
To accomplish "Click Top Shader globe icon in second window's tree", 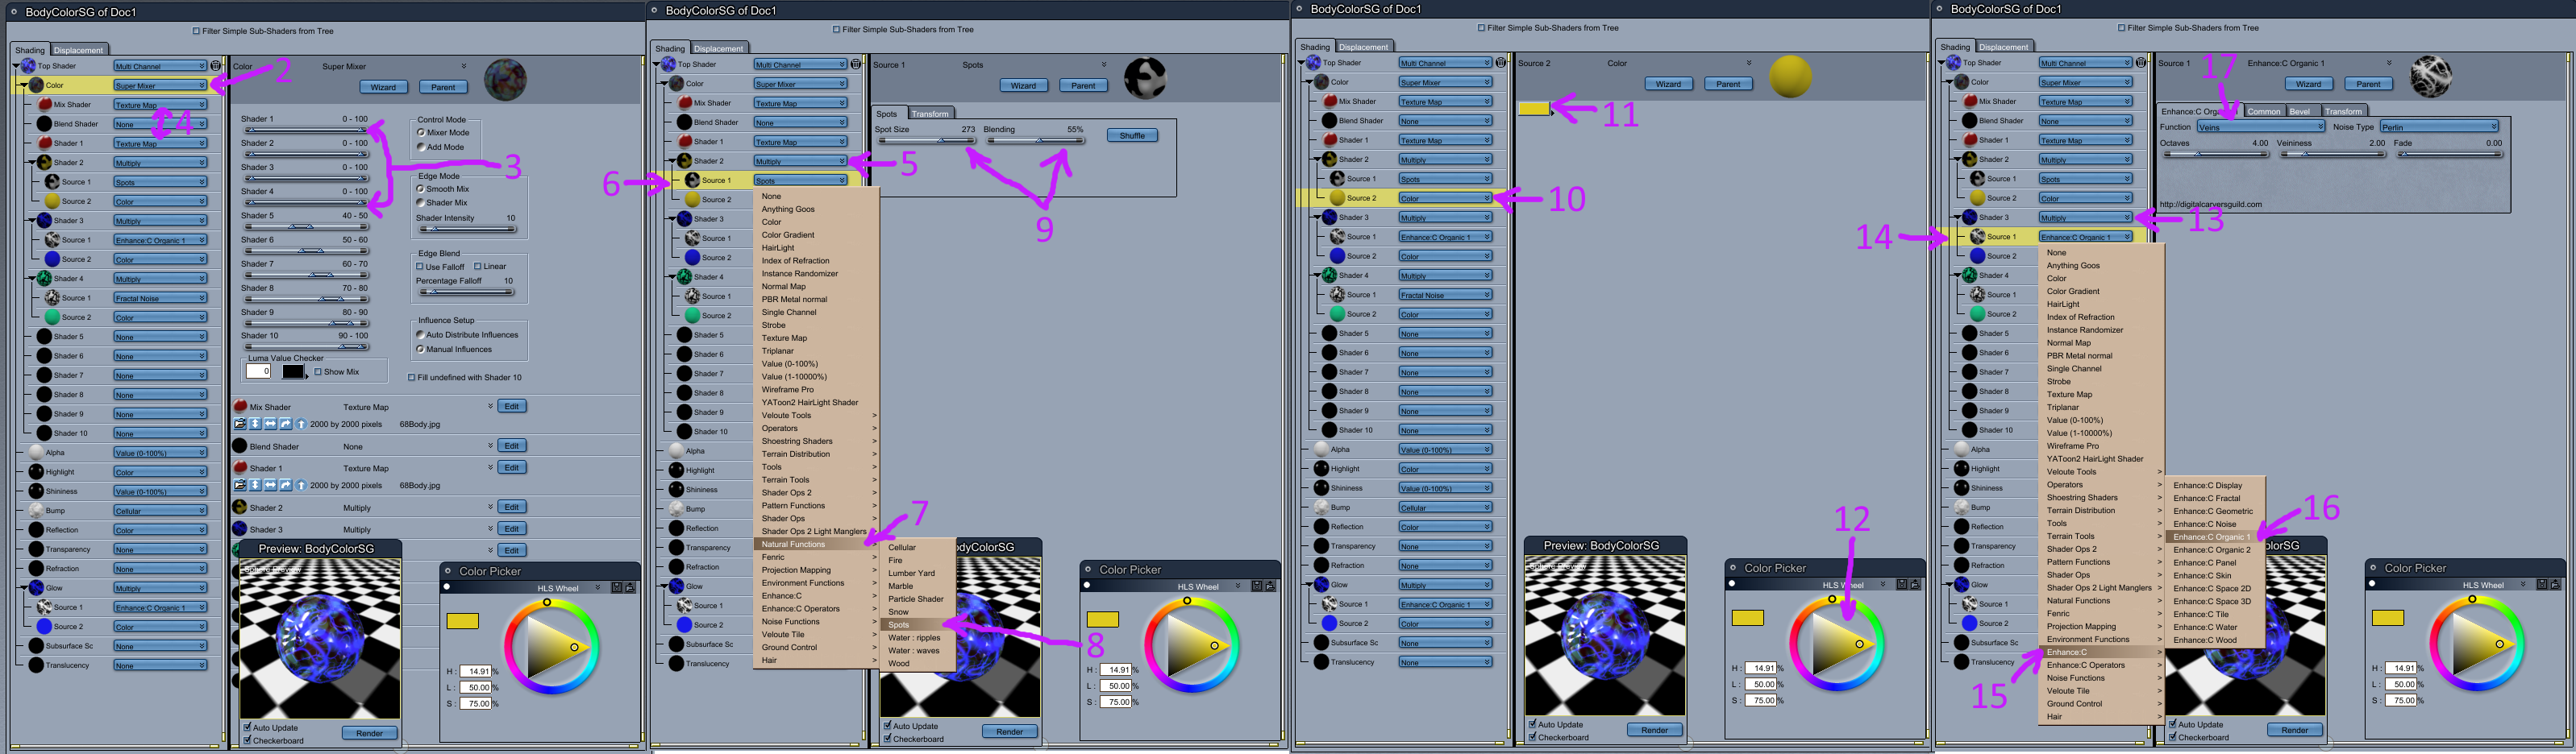I will pyautogui.click(x=668, y=64).
